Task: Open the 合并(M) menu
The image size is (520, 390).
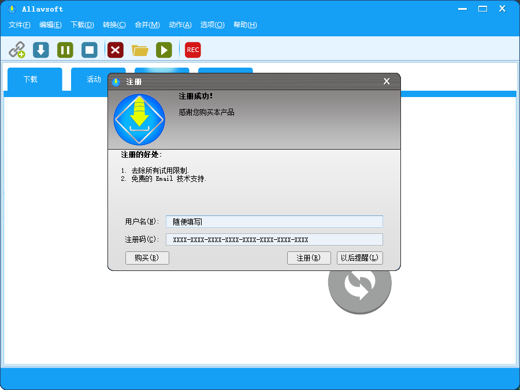Action: (147, 25)
